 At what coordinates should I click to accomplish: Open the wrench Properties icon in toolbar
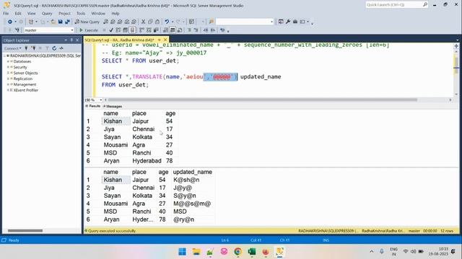[288, 22]
